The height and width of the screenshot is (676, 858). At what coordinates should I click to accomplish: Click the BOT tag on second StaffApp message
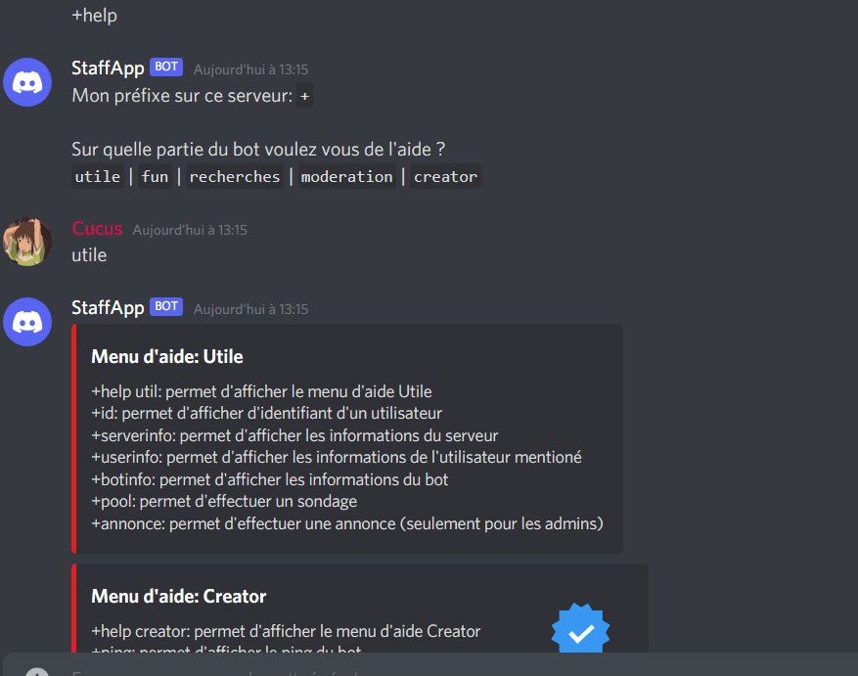pos(166,306)
